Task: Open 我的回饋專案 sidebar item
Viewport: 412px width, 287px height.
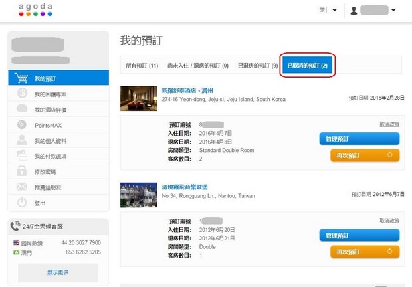Action: pos(58,94)
